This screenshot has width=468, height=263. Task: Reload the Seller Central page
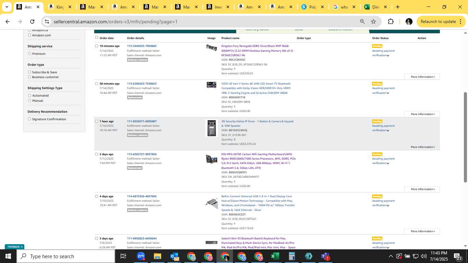pyautogui.click(x=32, y=22)
